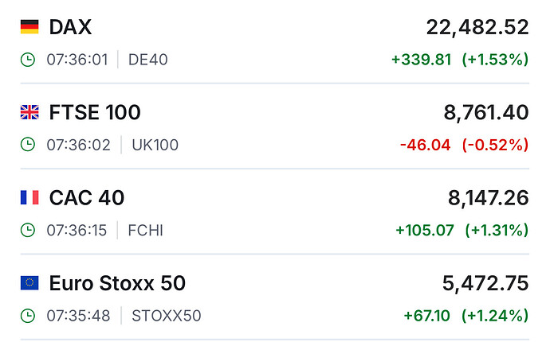The image size is (550, 342).
Task: Click the DE40 ticker symbol
Action: pyautogui.click(x=148, y=60)
